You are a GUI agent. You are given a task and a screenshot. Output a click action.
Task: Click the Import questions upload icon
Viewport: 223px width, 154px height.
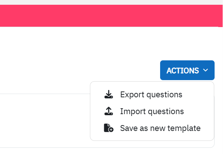pos(109,111)
